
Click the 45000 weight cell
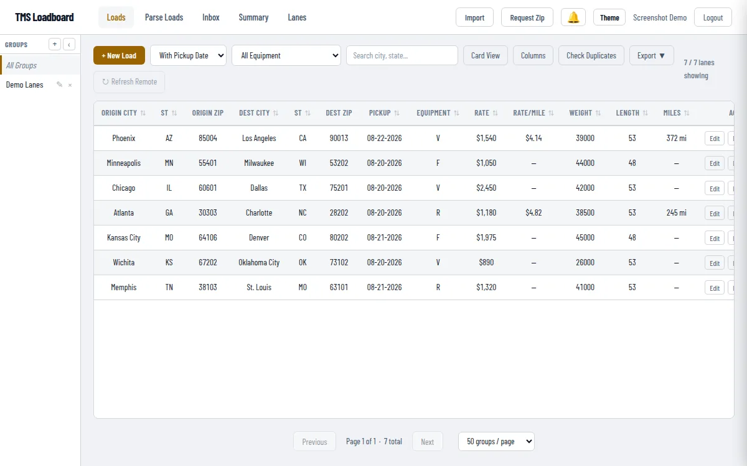[x=585, y=237]
